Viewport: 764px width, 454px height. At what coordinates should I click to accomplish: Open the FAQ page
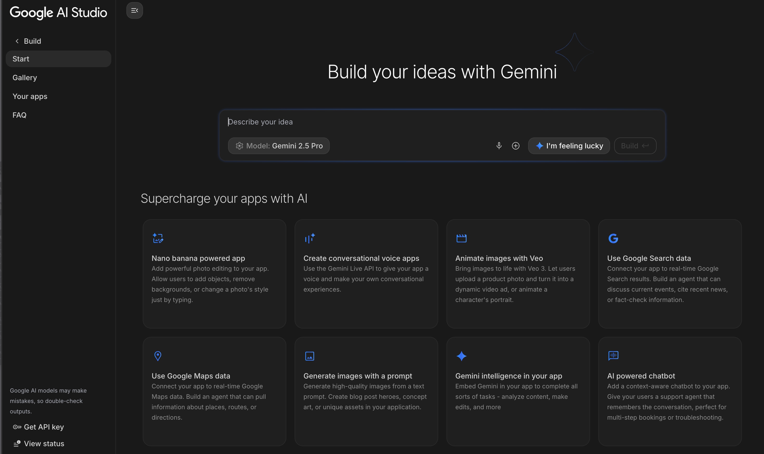pyautogui.click(x=20, y=115)
